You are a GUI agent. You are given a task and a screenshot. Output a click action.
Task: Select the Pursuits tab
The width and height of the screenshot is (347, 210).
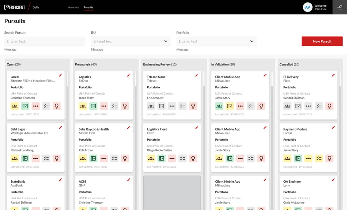[x=88, y=7]
